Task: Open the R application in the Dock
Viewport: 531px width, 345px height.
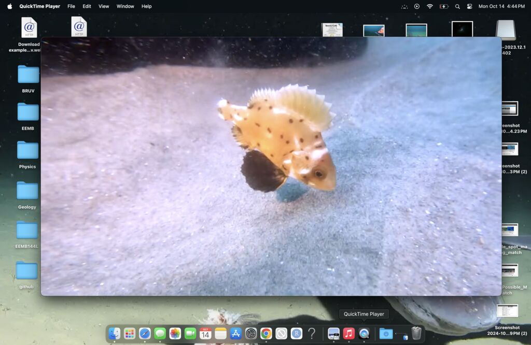Action: pyautogui.click(x=297, y=334)
